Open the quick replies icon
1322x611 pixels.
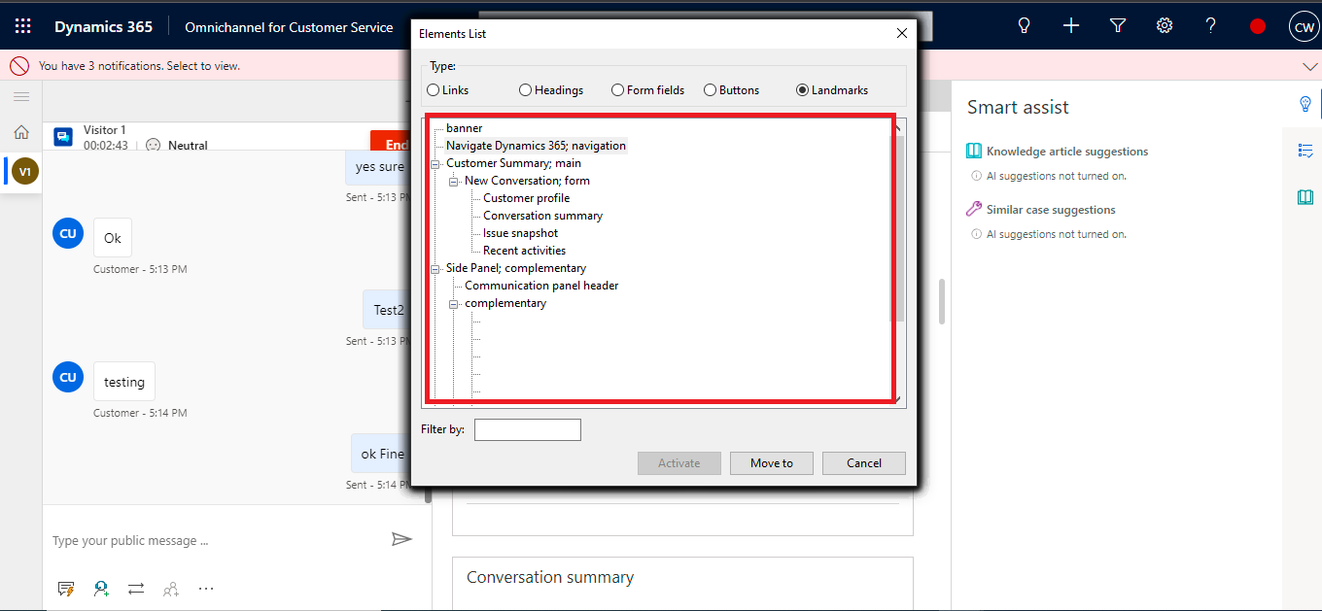(x=65, y=589)
